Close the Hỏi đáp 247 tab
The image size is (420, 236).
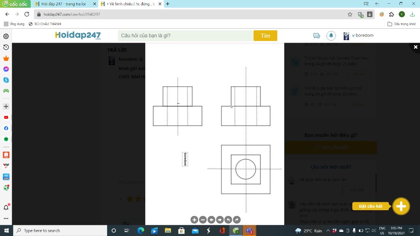click(94, 4)
